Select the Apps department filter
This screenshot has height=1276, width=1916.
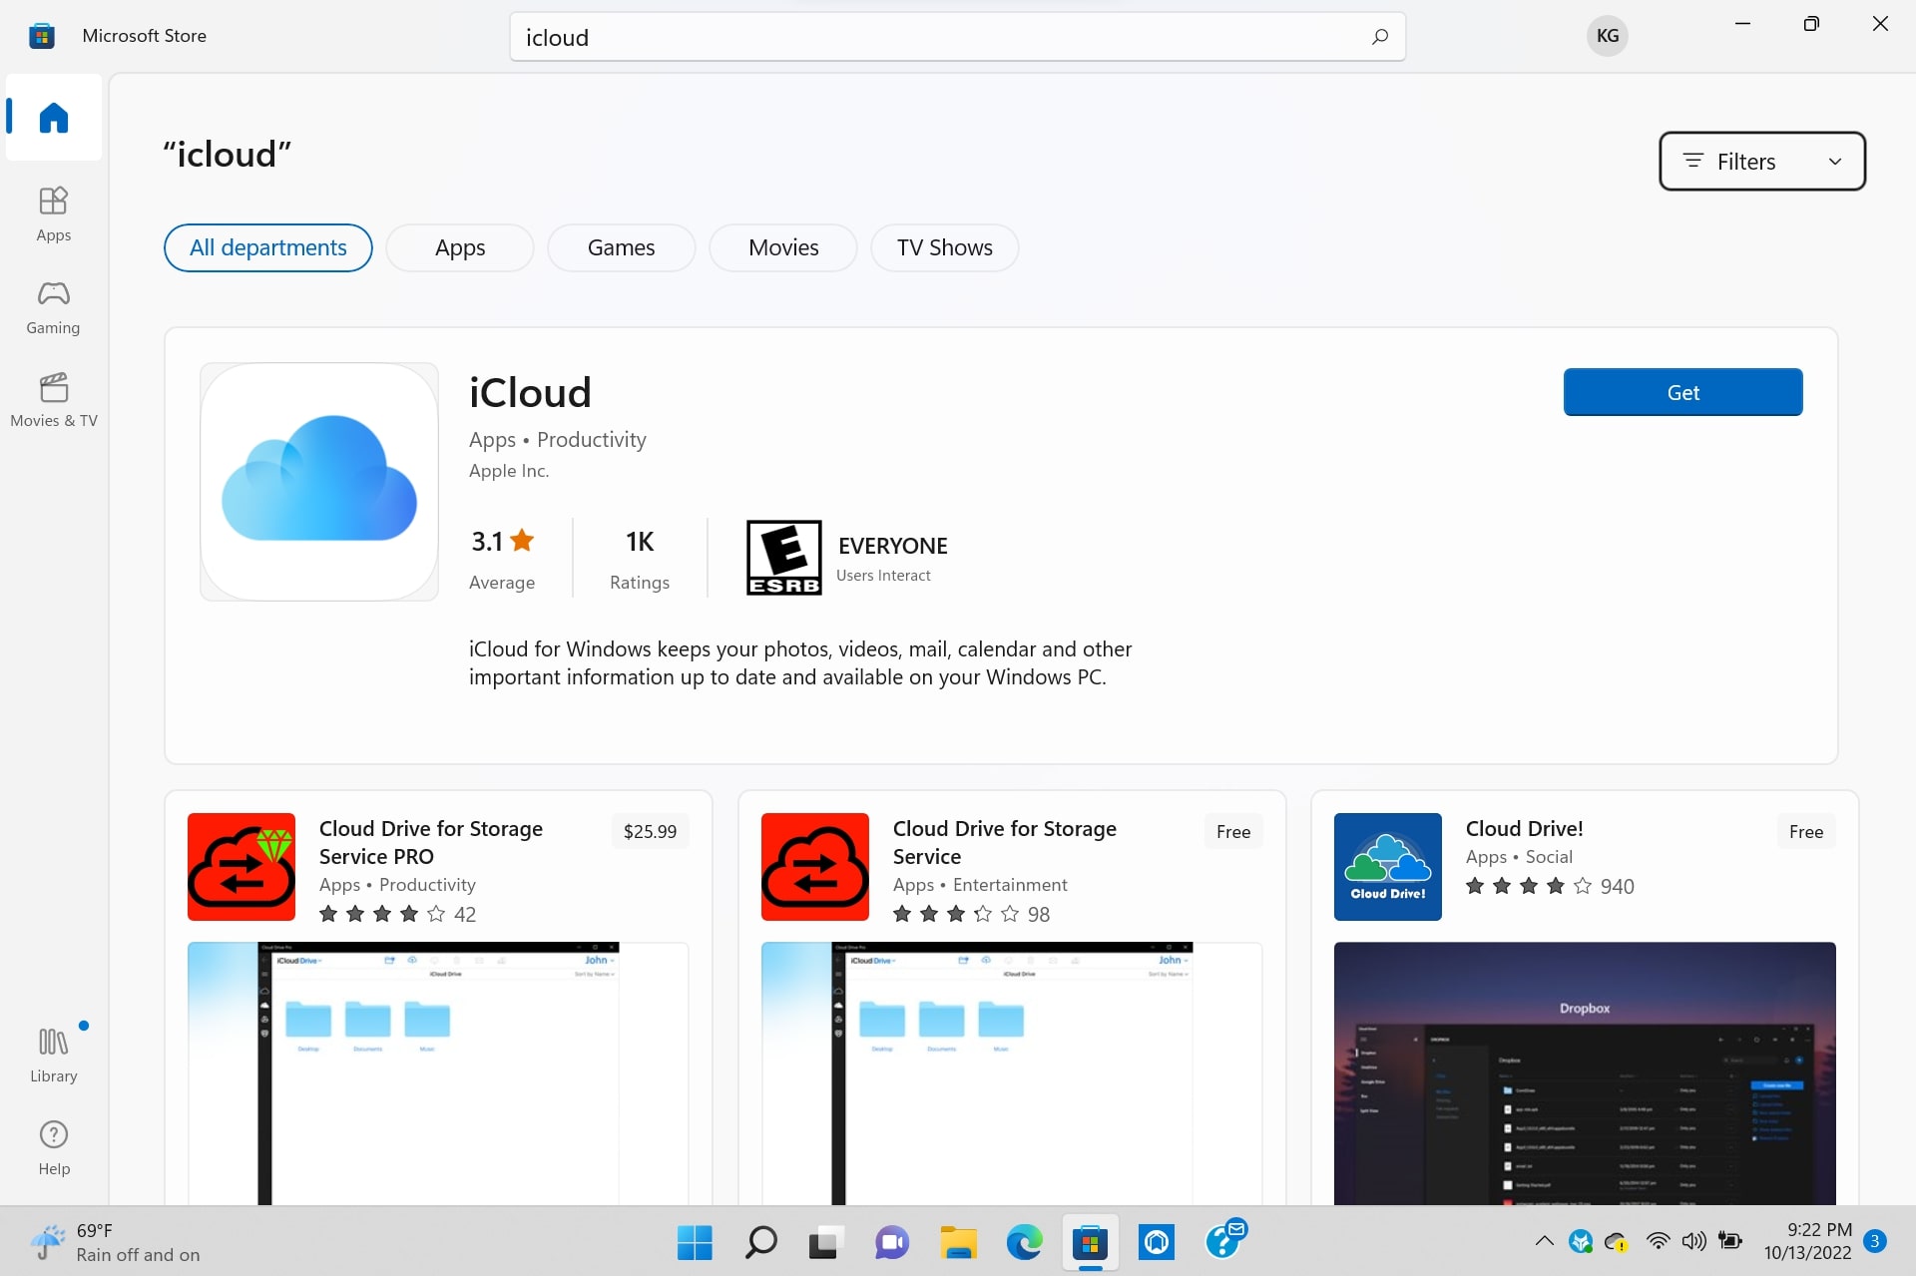(460, 247)
